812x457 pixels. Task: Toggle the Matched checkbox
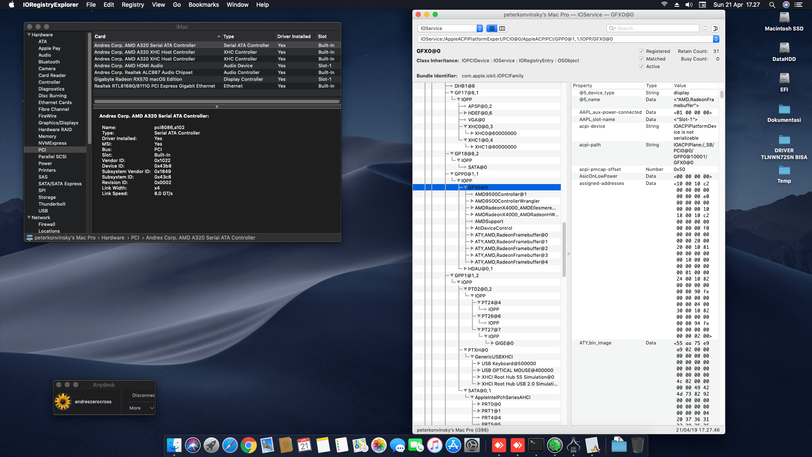(x=642, y=59)
